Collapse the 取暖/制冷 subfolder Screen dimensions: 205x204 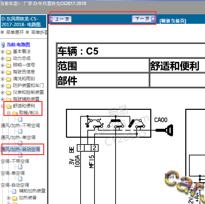(x=8, y=113)
